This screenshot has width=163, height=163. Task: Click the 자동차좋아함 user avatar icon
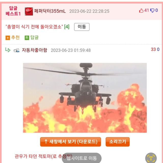point(16,50)
